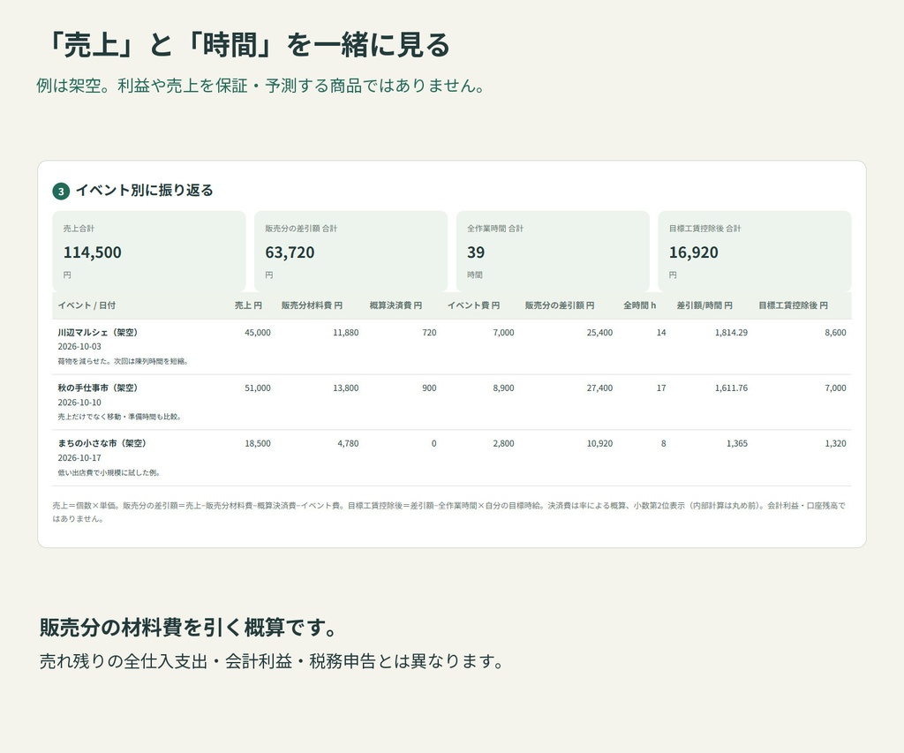
Task: Click the 25,400 balance cell
Action: 599,333
